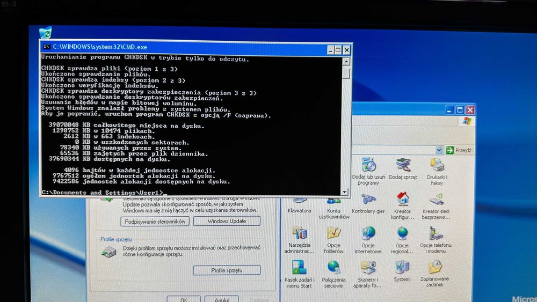537x302 pixels.
Task: Click line '39070048 KB całkowitego miejsca na dysku'
Action: click(126, 126)
